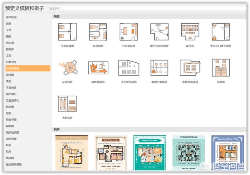Open the 消防疏散图 template icon
The image size is (250, 175).
(98, 68)
